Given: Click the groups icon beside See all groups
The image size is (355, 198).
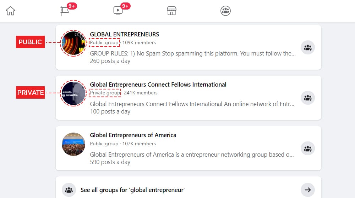Looking at the screenshot, I should coord(69,190).
